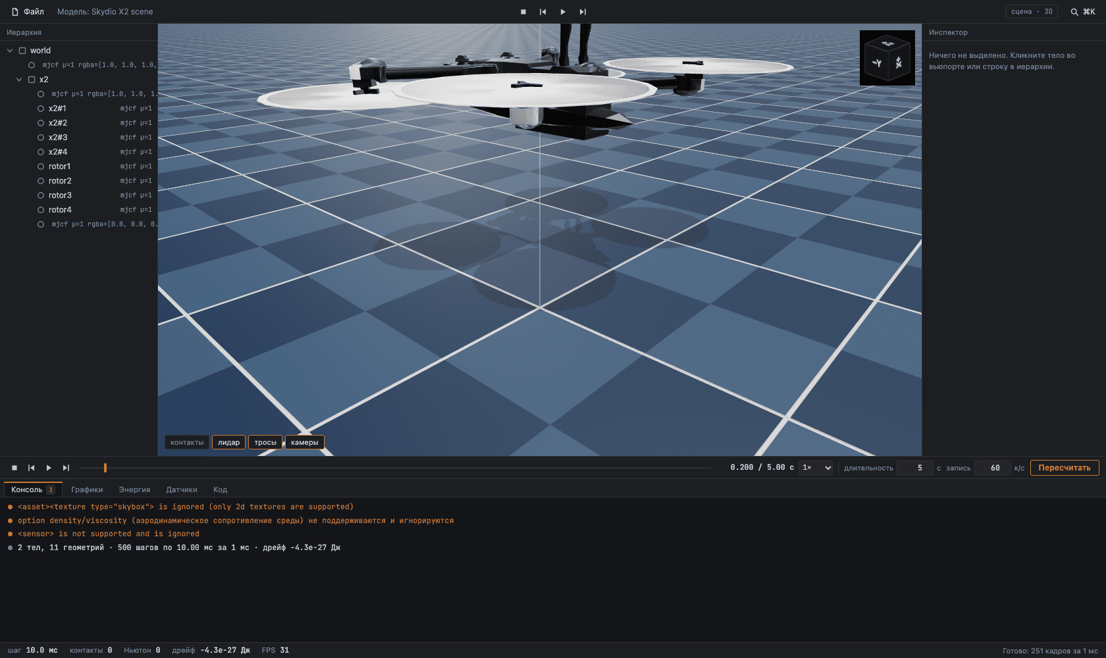This screenshot has height=658, width=1106.
Task: Click the Пересчитать button
Action: pyautogui.click(x=1065, y=468)
